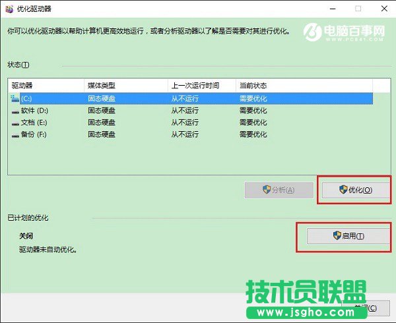Click 需要优化 status in the C: row
The width and height of the screenshot is (396, 323).
(x=253, y=99)
